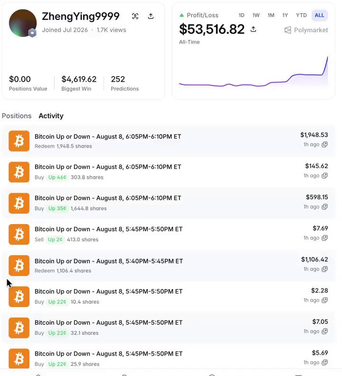This screenshot has height=376, width=342.
Task: Switch to the ALL time range
Action: click(x=320, y=15)
